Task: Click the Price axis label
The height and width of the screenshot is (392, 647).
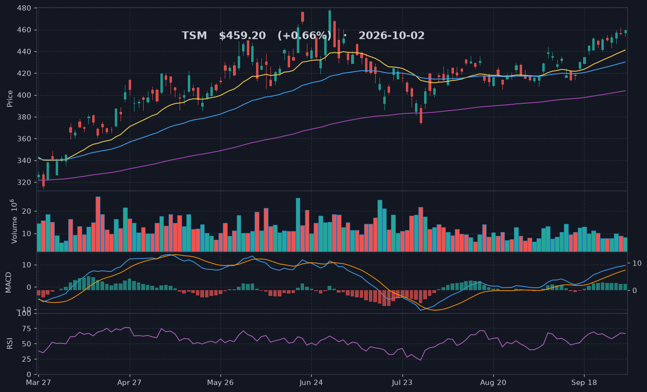Action: pyautogui.click(x=10, y=98)
